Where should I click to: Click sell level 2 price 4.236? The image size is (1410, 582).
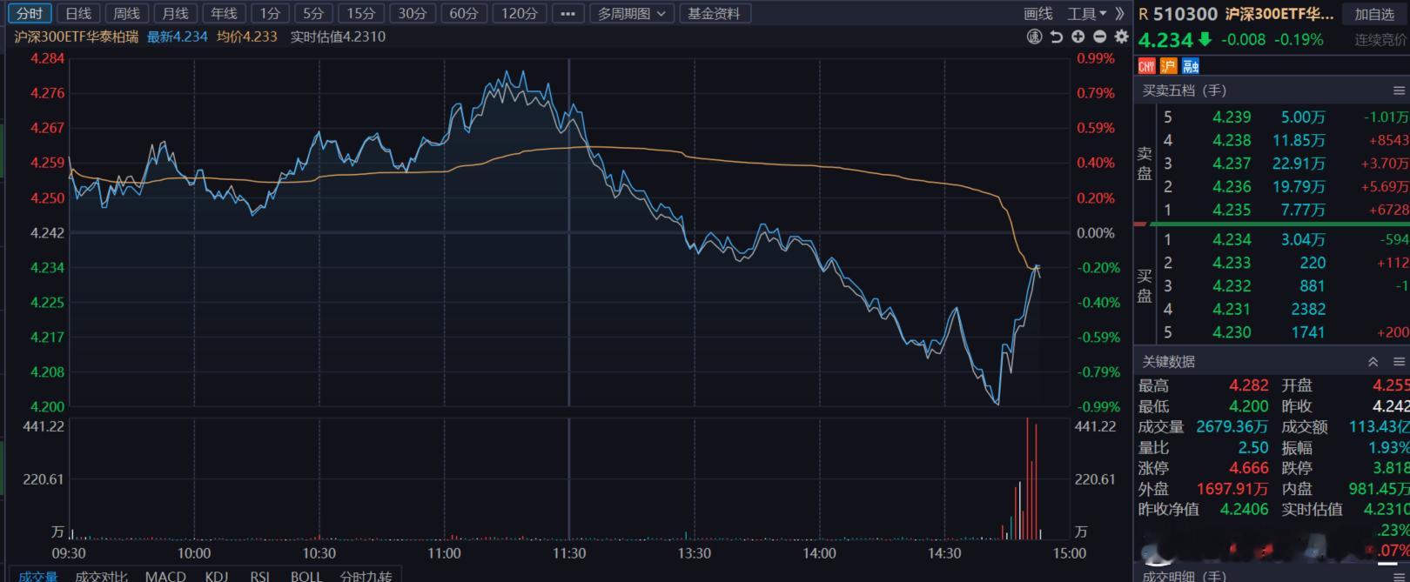pyautogui.click(x=1232, y=186)
